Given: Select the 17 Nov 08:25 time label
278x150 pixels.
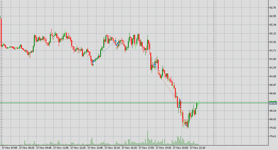Looking at the screenshot, I should [x=27, y=148].
